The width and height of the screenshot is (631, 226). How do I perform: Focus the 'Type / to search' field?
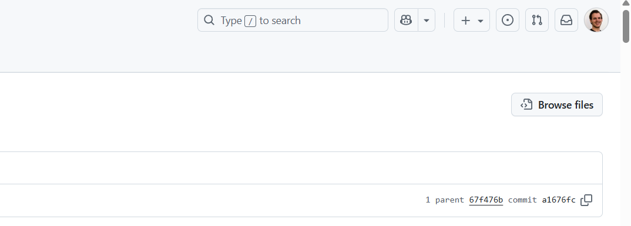click(293, 20)
